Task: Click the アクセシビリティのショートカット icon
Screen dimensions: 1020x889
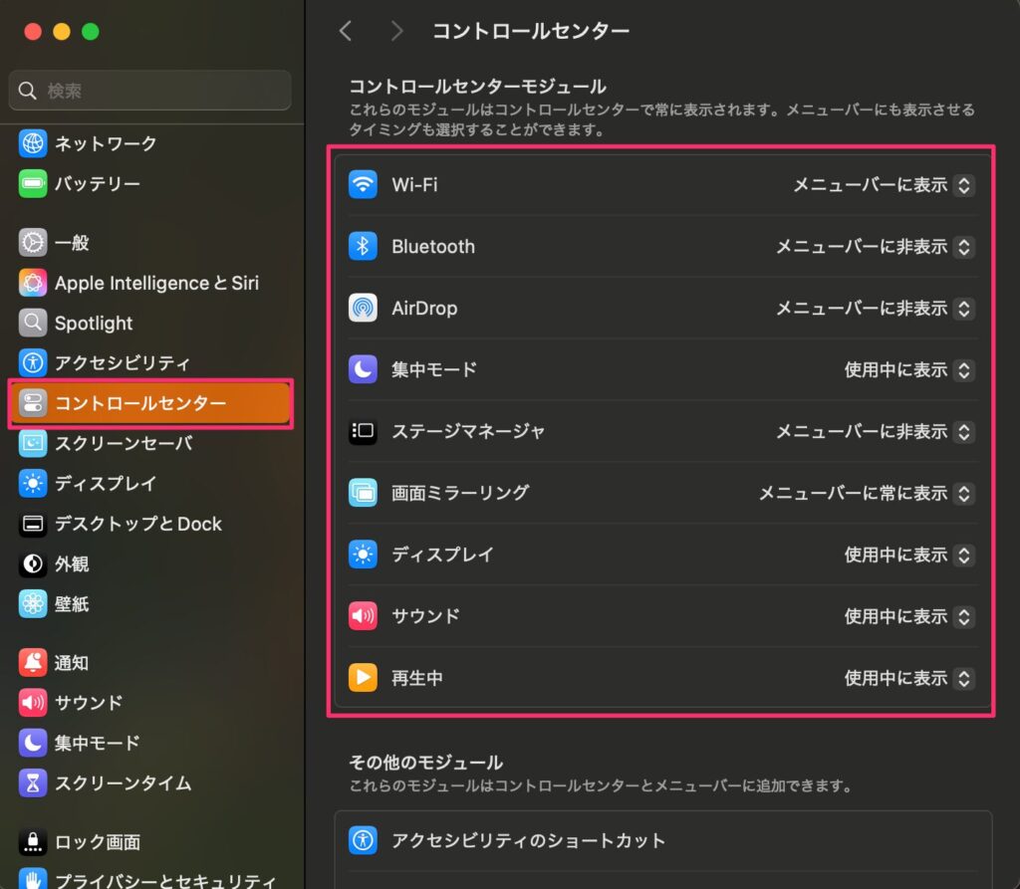Action: click(x=363, y=841)
